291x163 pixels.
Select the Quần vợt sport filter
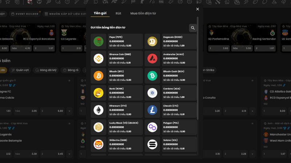pyautogui.click(x=20, y=70)
